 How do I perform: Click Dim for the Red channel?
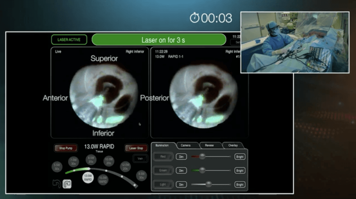(x=181, y=157)
